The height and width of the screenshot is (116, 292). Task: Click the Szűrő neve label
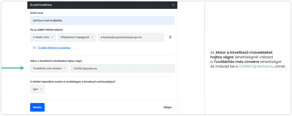tap(36, 13)
